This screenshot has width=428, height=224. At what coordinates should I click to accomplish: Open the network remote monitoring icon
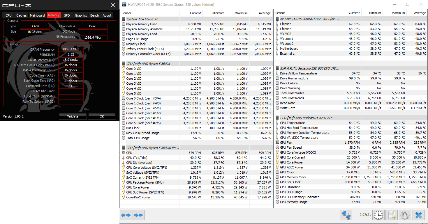(x=346, y=215)
